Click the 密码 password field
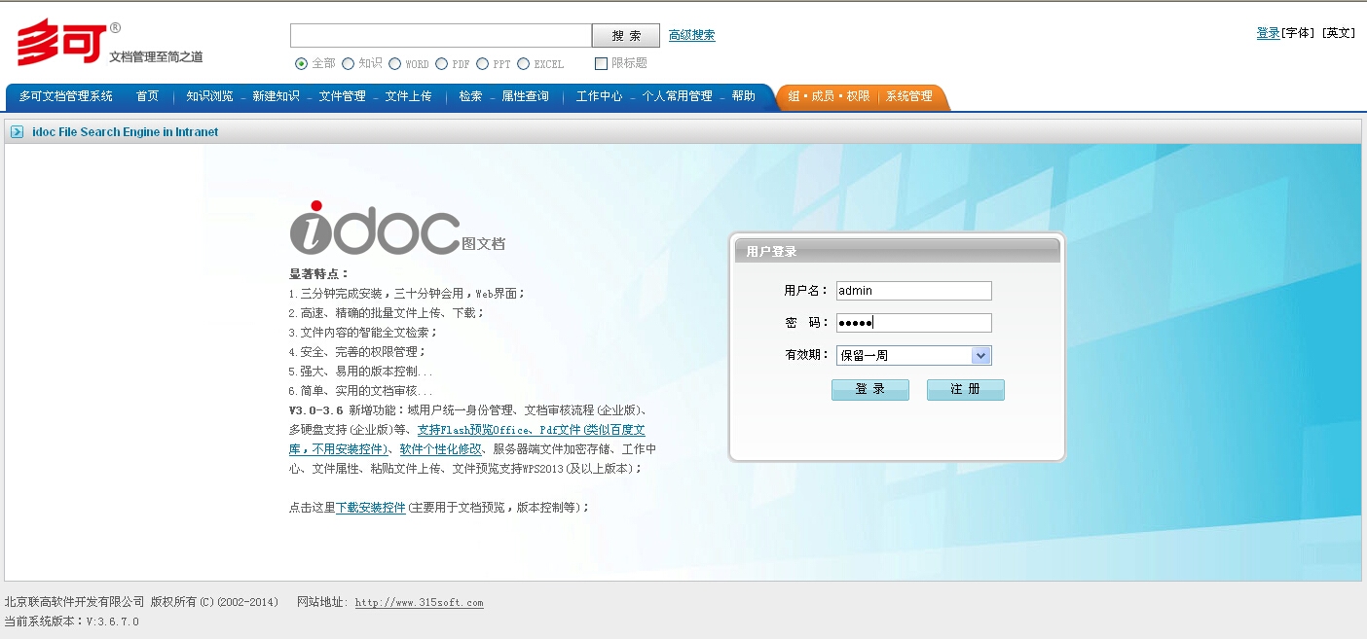Viewport: 1367px width, 639px height. point(913,323)
